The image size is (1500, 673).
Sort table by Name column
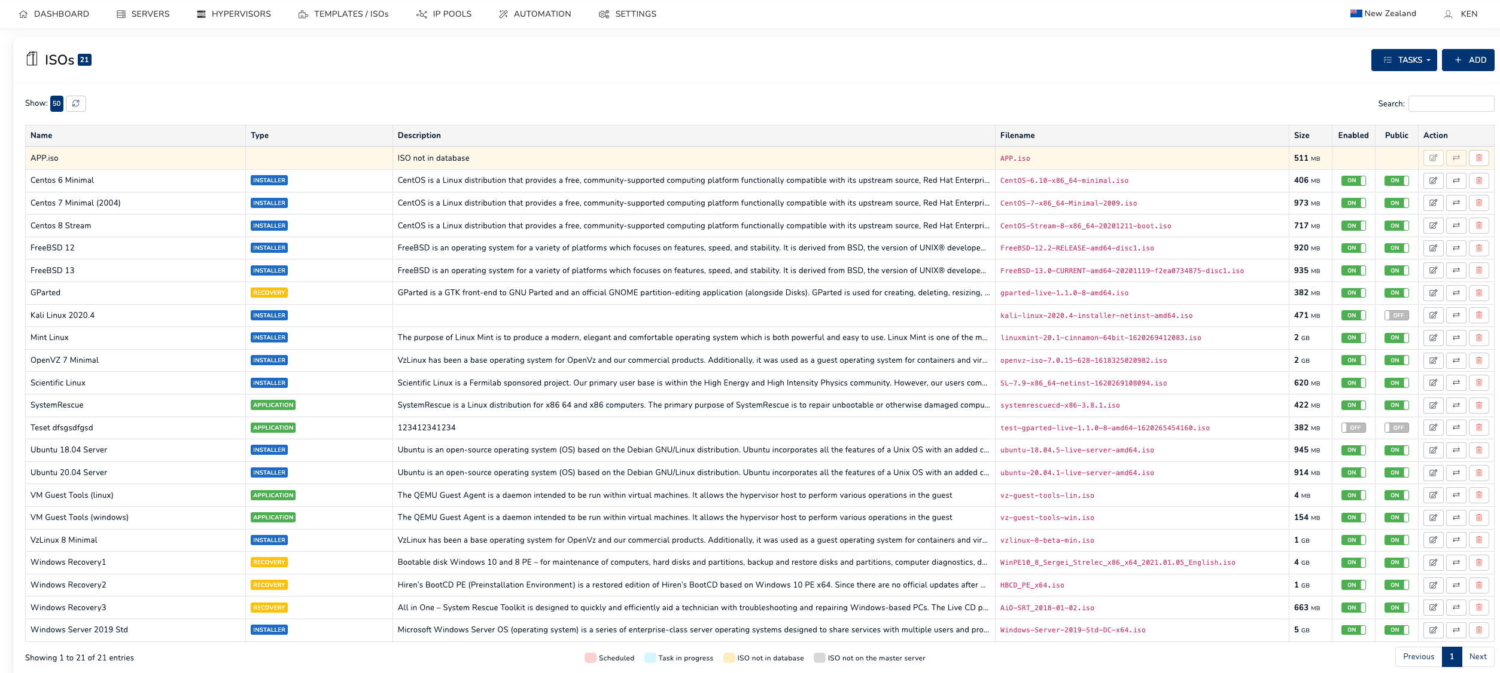135,136
